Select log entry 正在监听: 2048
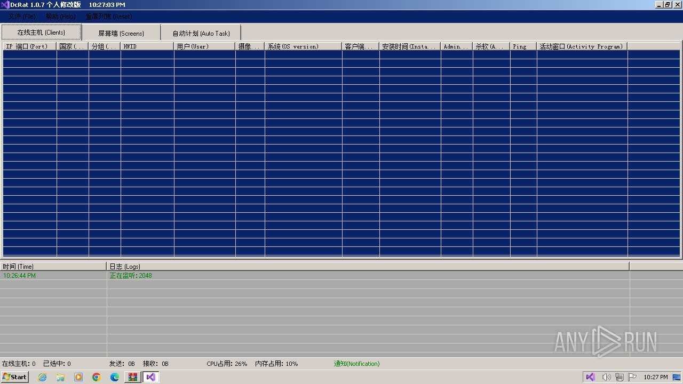 pyautogui.click(x=131, y=276)
